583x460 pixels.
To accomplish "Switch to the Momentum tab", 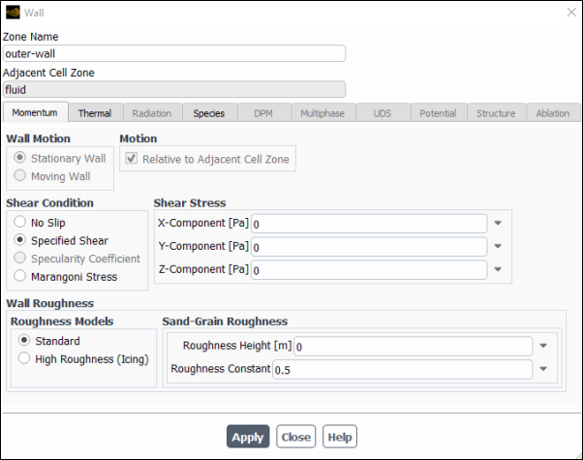I will click(35, 112).
